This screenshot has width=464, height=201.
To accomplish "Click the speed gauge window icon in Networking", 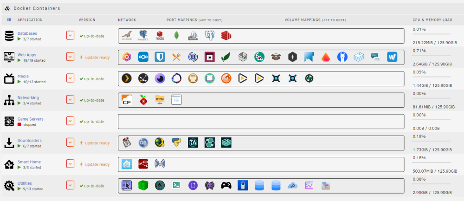I will [x=176, y=100].
